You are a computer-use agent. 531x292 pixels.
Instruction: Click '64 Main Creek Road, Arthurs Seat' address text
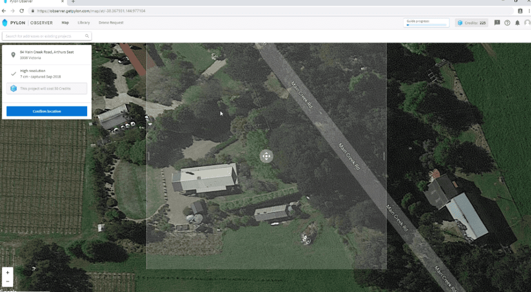pos(47,52)
